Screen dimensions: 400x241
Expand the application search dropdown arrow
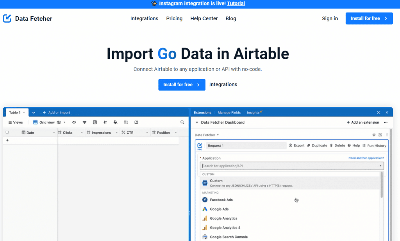point(380,166)
